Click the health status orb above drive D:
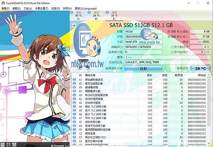The width and height of the screenshot is (213, 147). (x=89, y=12)
